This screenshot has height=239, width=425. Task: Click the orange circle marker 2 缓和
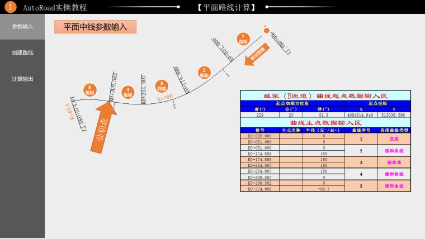point(204,73)
